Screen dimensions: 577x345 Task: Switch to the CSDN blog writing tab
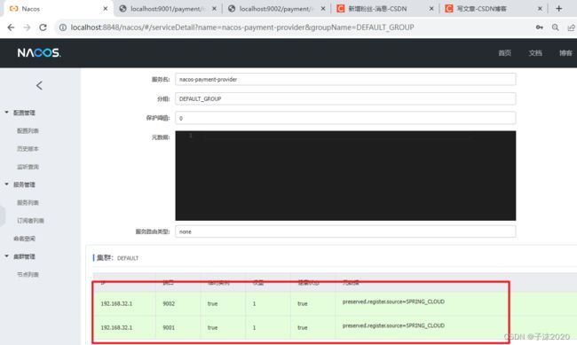[x=493, y=9]
